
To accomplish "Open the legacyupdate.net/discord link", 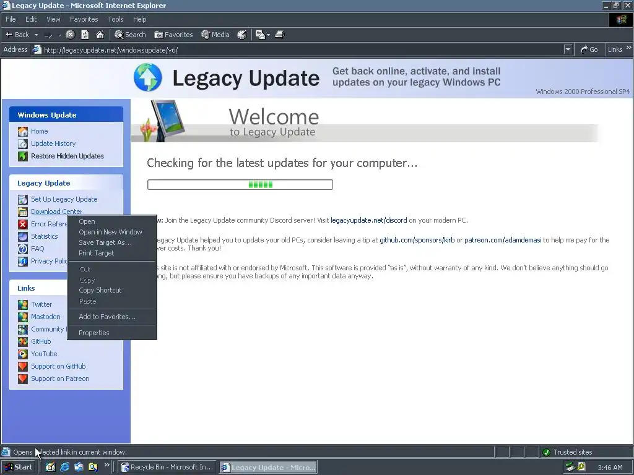I will [x=369, y=220].
